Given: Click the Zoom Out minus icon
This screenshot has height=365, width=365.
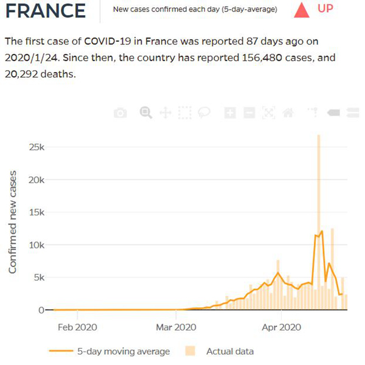Looking at the screenshot, I should tap(249, 113).
